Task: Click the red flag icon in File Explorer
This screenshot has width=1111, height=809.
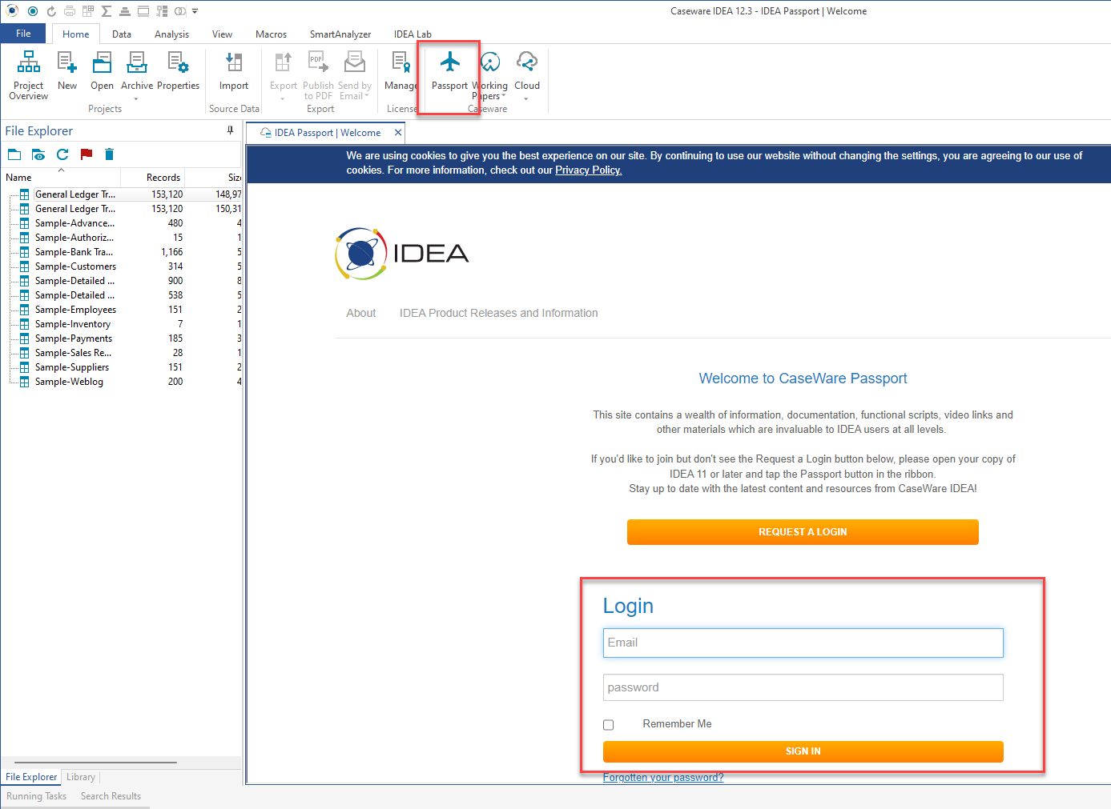Action: point(87,154)
